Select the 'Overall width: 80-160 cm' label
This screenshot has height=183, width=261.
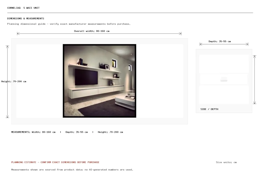point(92,31)
